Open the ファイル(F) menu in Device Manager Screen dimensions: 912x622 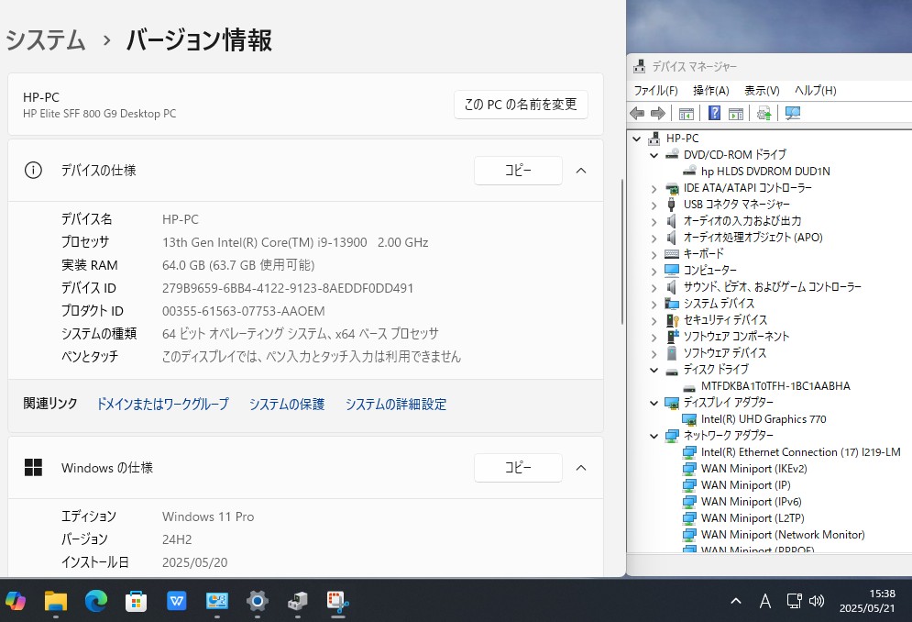tap(655, 90)
